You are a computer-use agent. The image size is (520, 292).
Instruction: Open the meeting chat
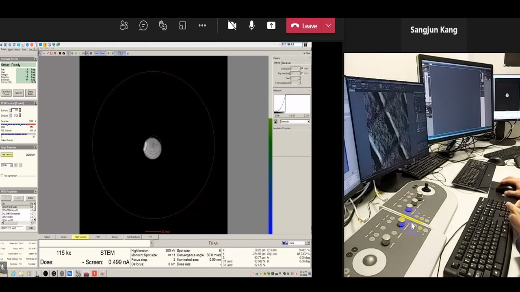tap(143, 26)
